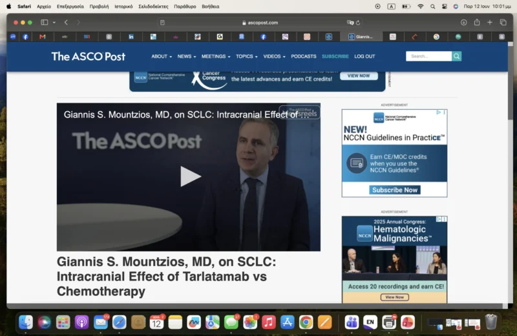Switch to the Google tab with multicolor G

436,37
